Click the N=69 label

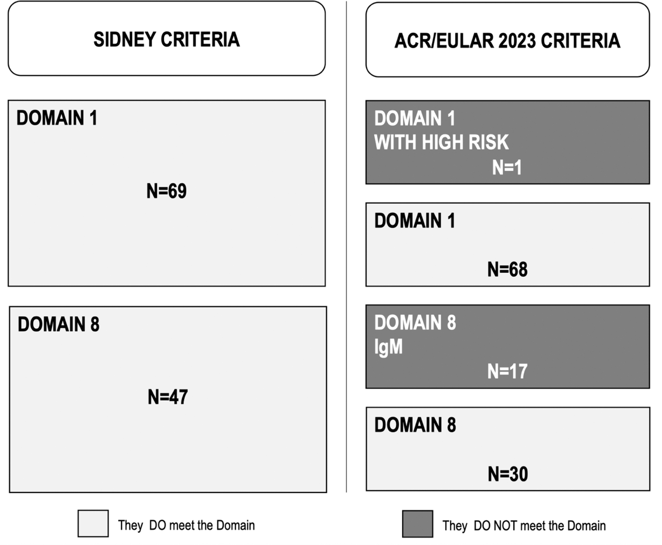(x=166, y=191)
